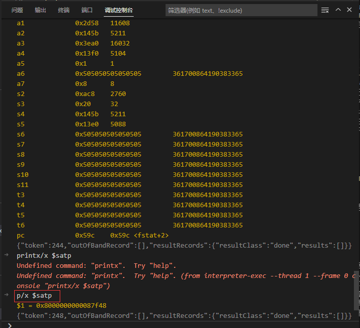Screen dimensions: 360x328
Task: Switch to the 问题 tab
Action: (x=17, y=10)
